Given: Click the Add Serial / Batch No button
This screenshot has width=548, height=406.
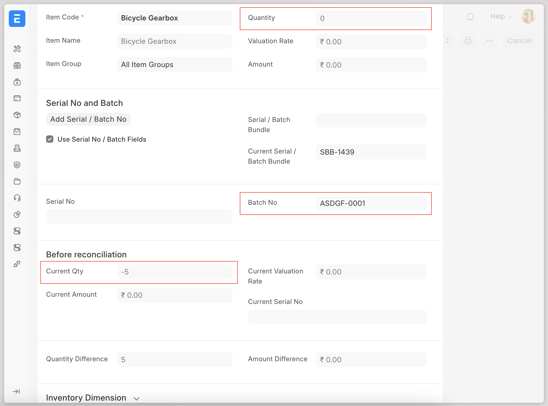Looking at the screenshot, I should (x=88, y=119).
